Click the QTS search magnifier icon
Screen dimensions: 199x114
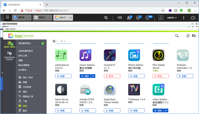click(106, 18)
